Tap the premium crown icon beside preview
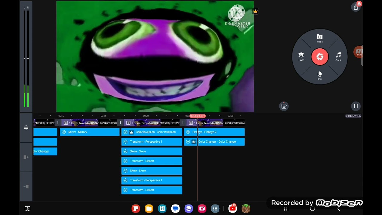 pos(255,11)
